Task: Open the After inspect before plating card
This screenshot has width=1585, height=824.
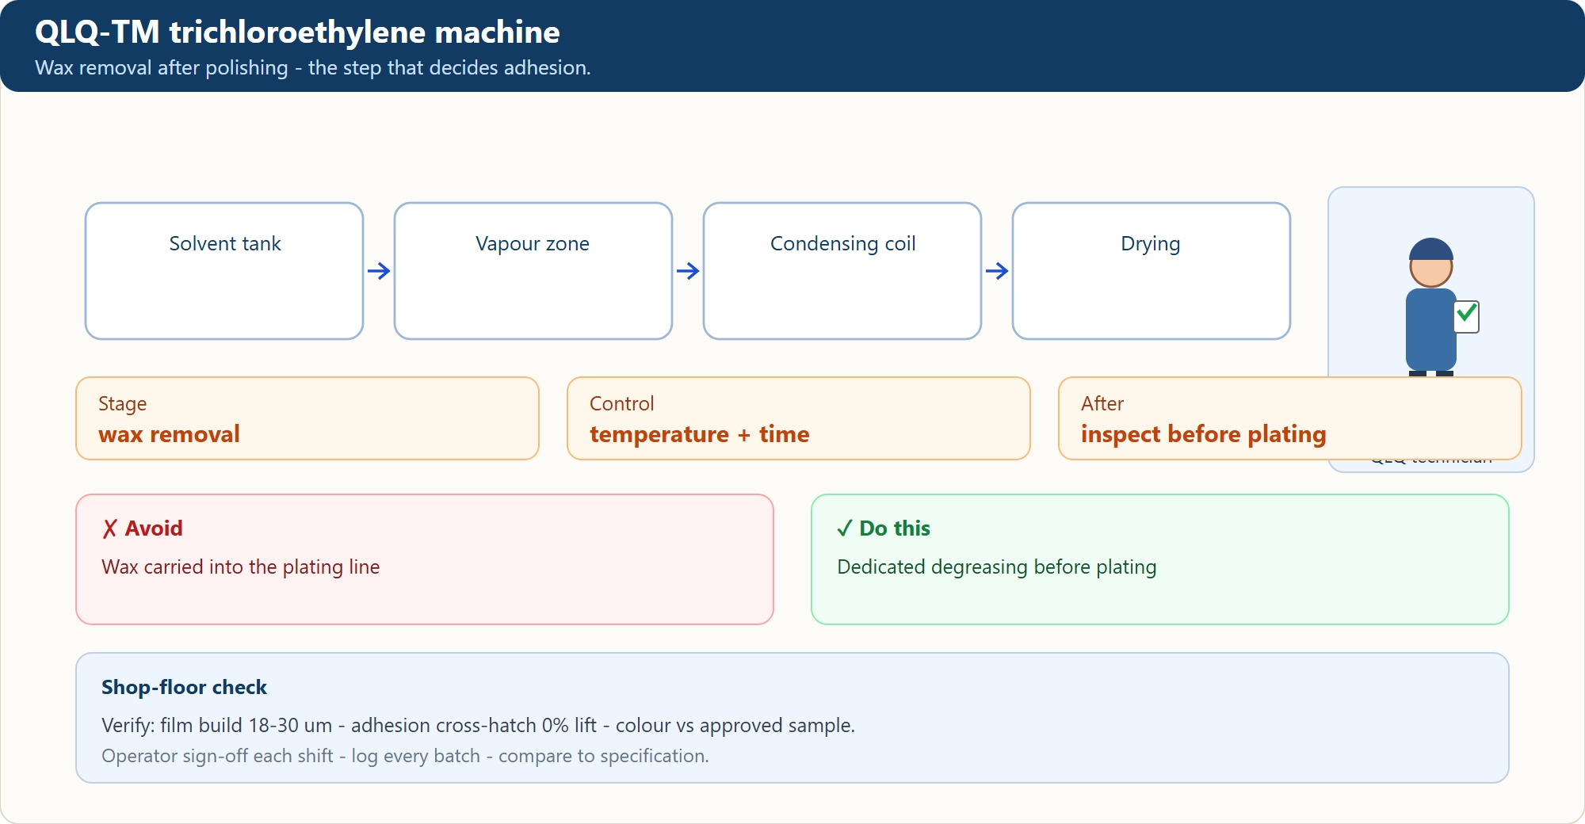Action: pos(1290,418)
